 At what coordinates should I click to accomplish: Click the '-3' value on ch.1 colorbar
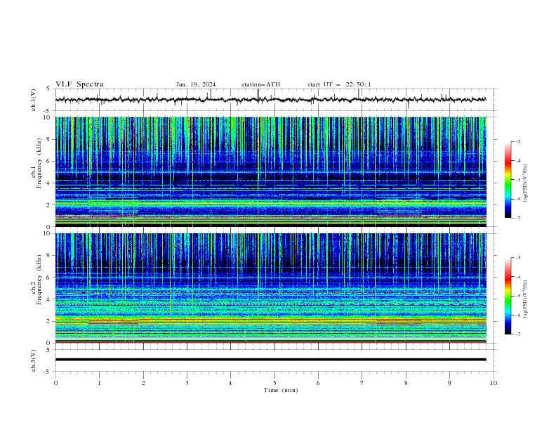coord(517,141)
